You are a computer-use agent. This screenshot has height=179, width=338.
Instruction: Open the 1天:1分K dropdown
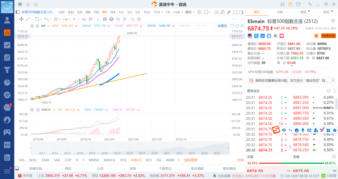(174, 12)
